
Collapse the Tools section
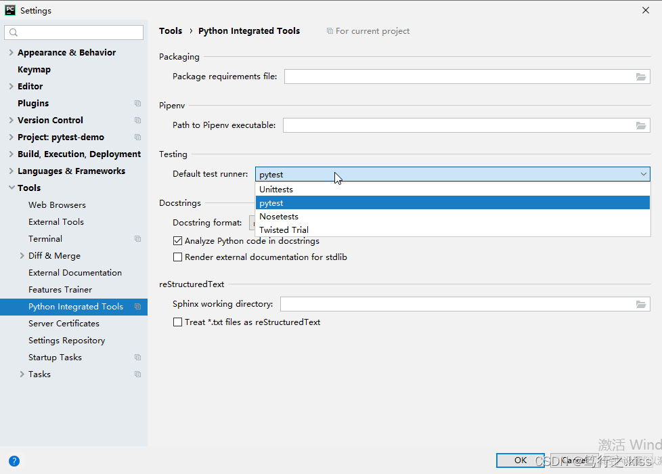[x=12, y=188]
